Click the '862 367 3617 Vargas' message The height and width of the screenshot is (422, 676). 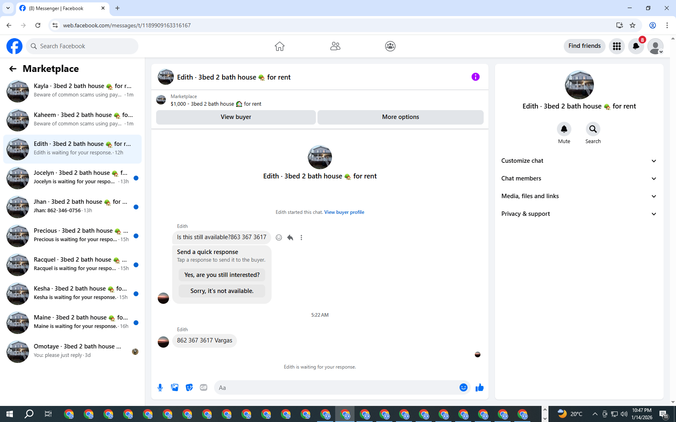(x=204, y=340)
